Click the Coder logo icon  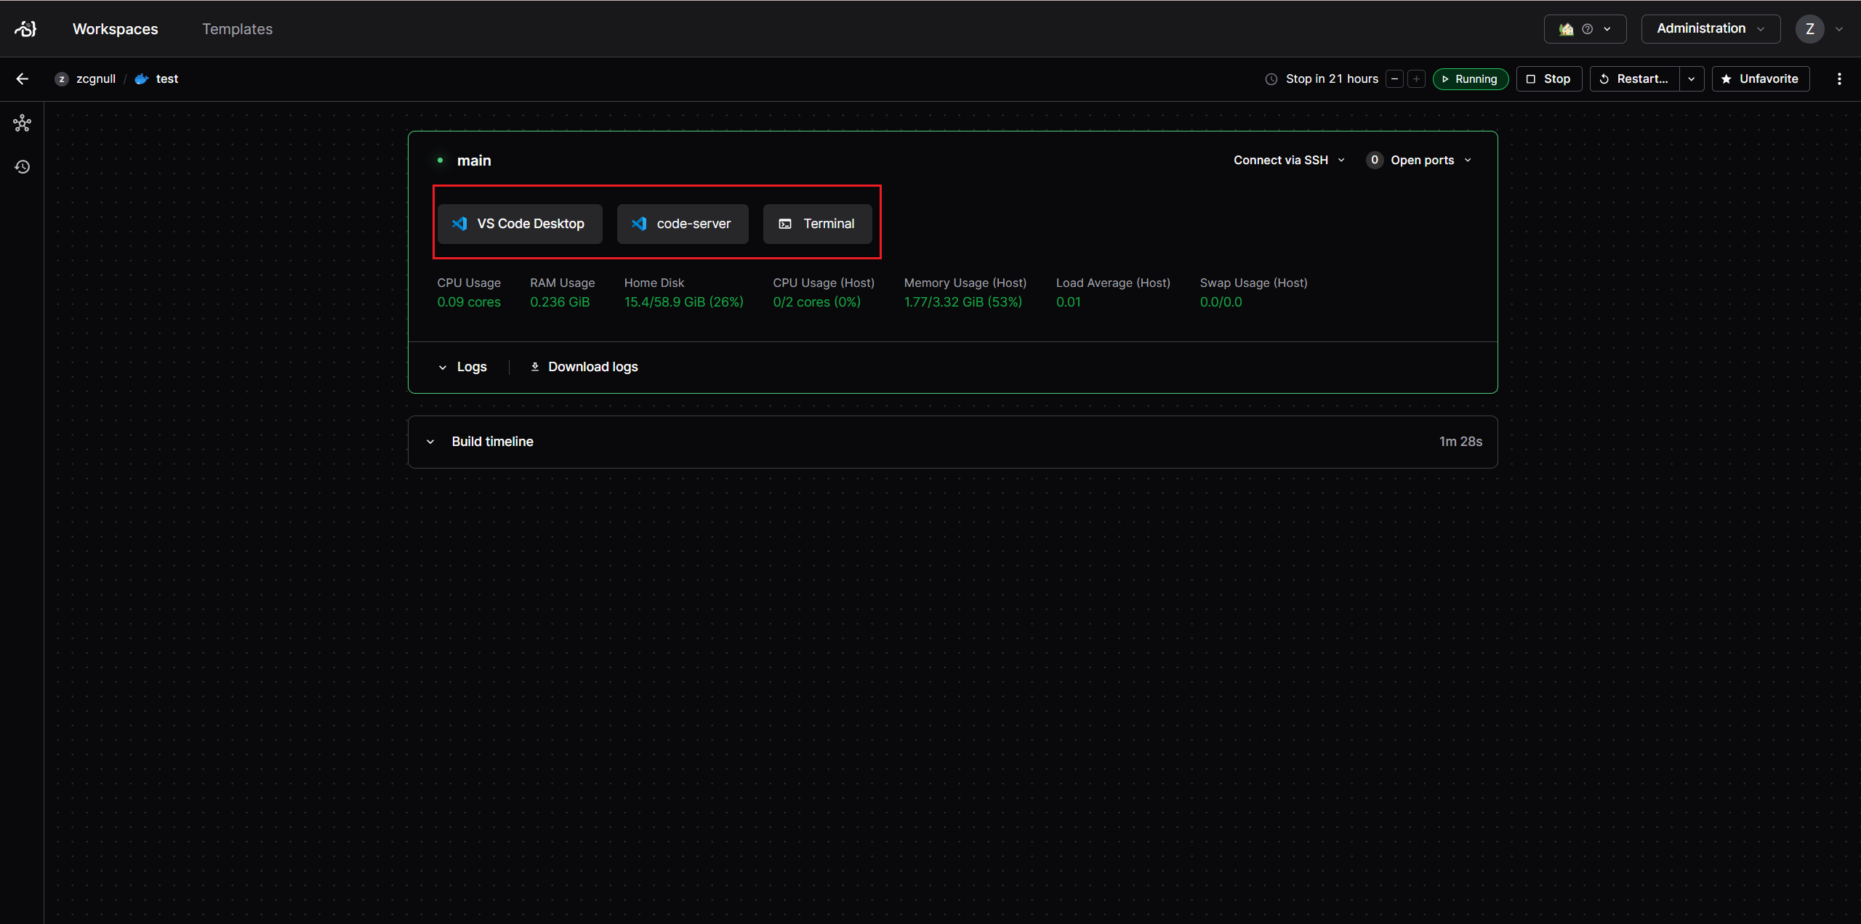(25, 28)
